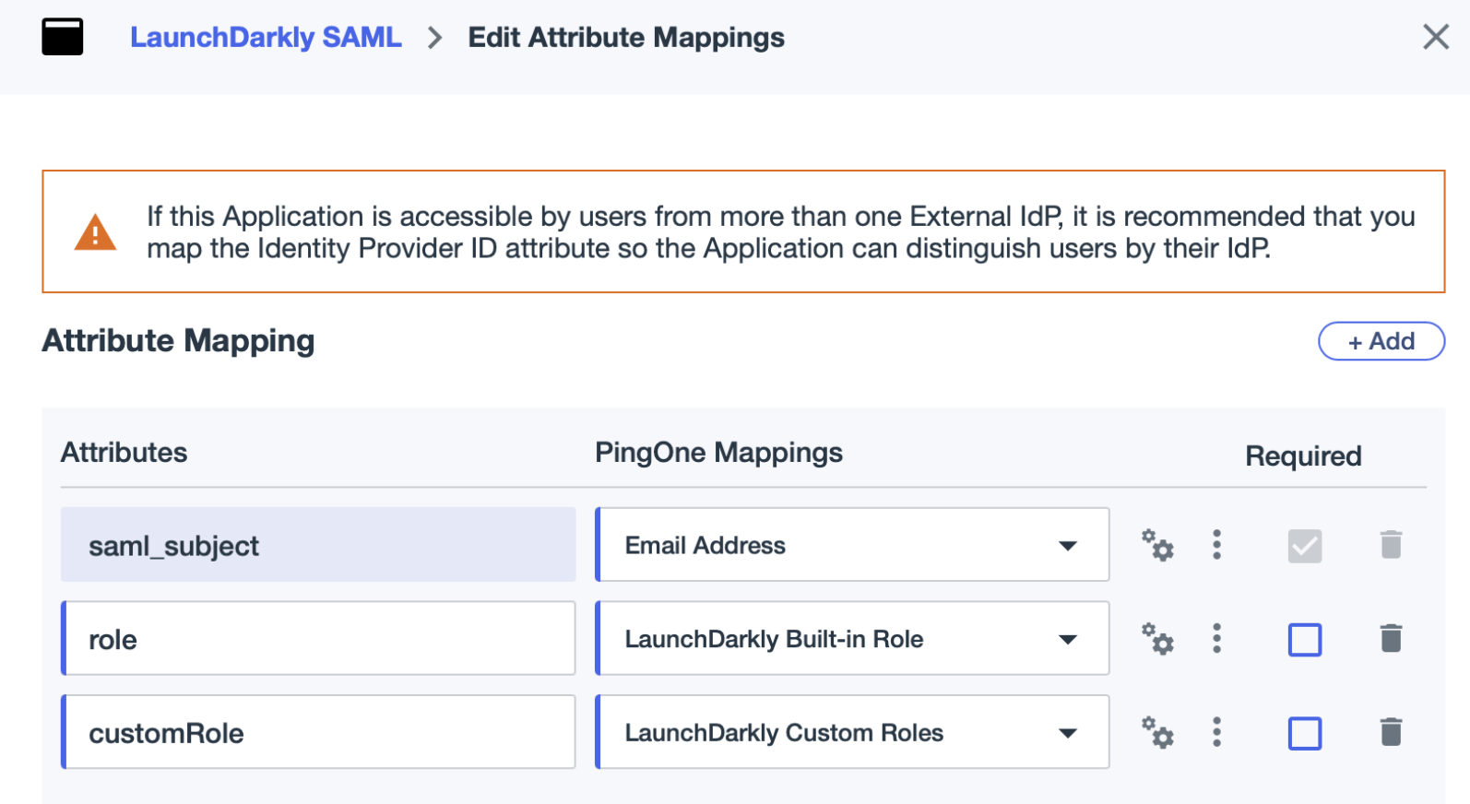
Task: Click the role attribute name field
Action: click(x=319, y=639)
